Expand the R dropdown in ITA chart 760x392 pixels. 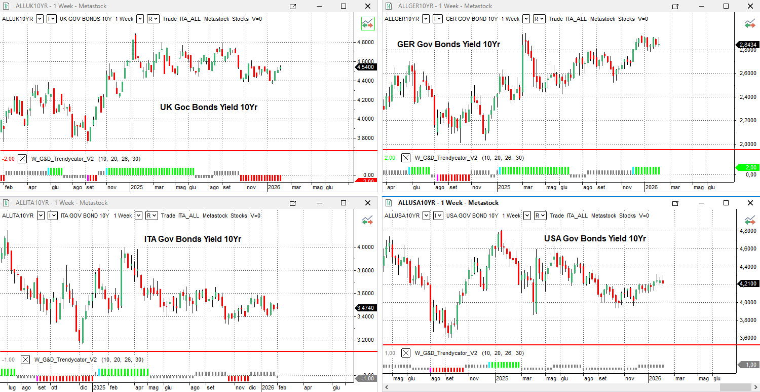(151, 216)
